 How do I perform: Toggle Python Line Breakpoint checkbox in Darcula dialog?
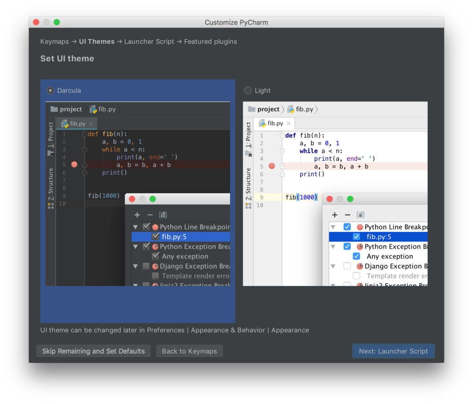click(x=146, y=226)
